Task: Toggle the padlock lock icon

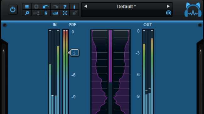Action: click(x=74, y=13)
